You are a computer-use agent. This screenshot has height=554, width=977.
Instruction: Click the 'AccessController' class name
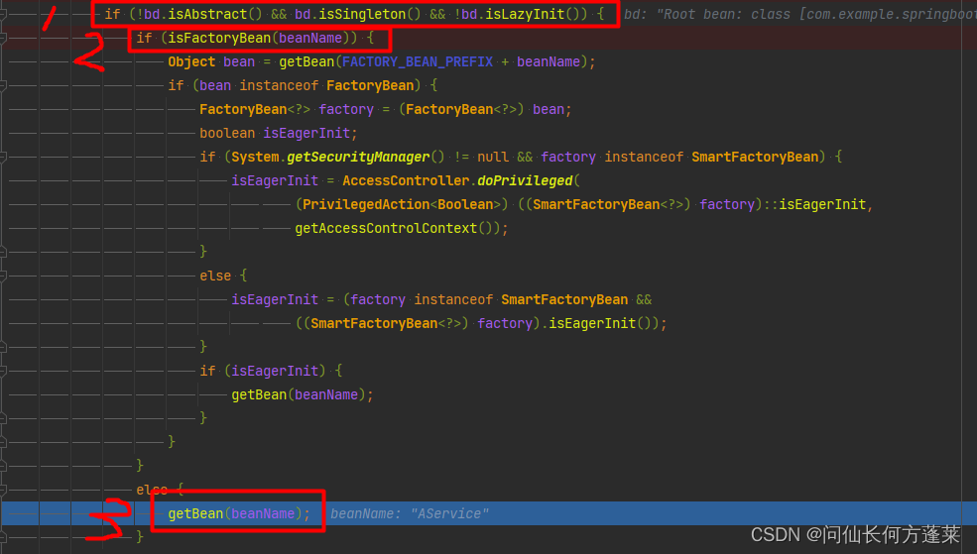pyautogui.click(x=406, y=180)
